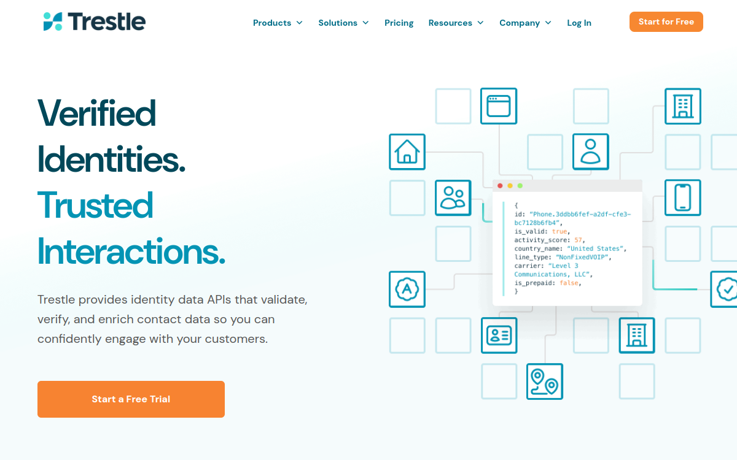Click the single person icon tile
737x460 pixels.
[591, 152]
